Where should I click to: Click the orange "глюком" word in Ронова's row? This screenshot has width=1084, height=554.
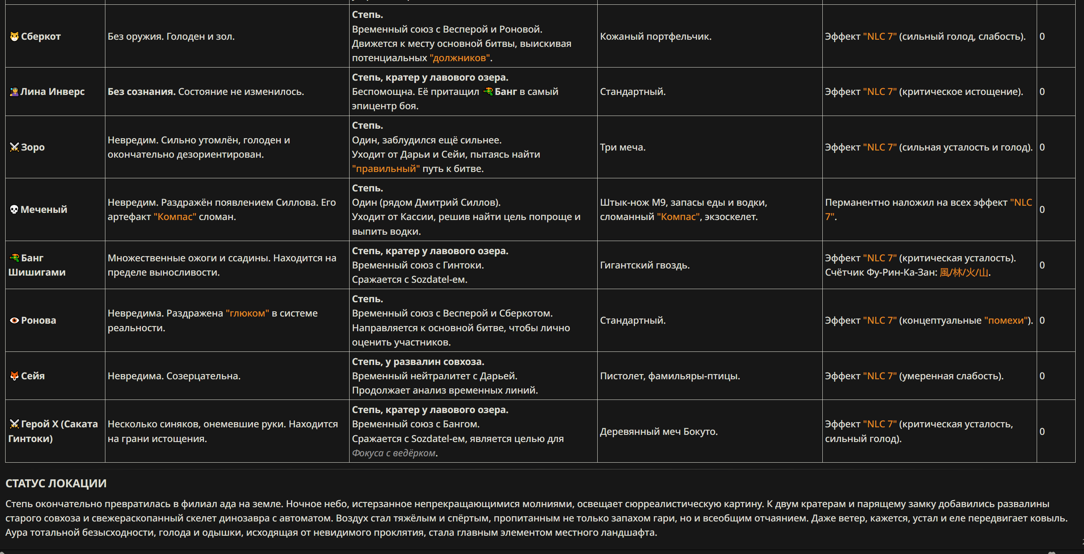(247, 313)
